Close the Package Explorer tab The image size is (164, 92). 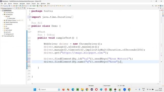[x=13, y=8]
